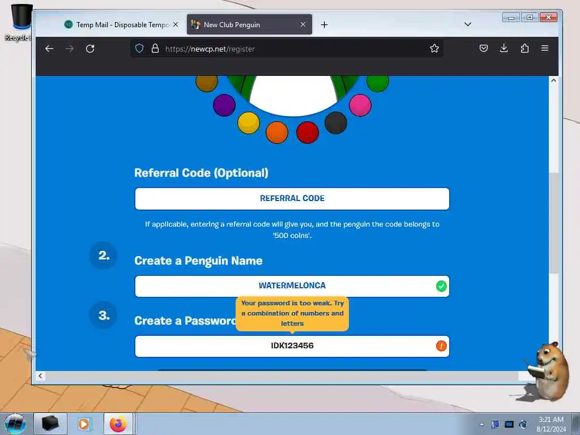580x435 pixels.
Task: Click the password too weak tooltip
Action: click(x=292, y=313)
